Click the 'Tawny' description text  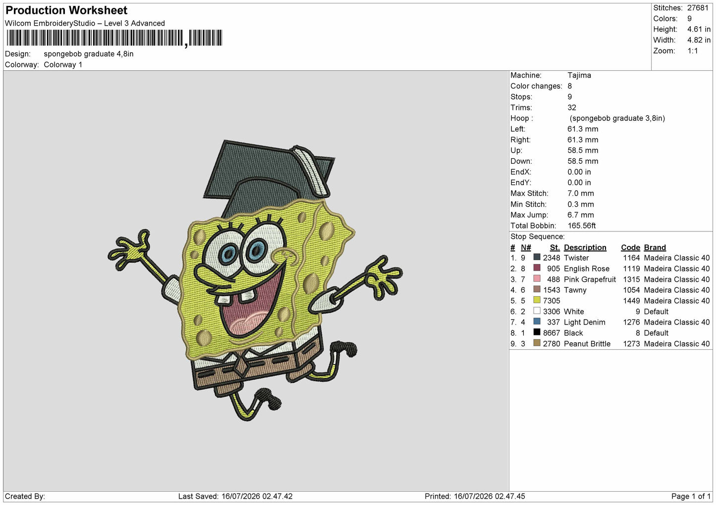tap(575, 290)
